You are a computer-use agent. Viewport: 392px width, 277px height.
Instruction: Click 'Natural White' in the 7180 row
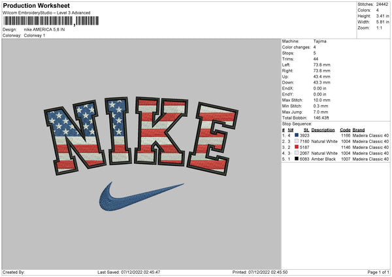(325, 142)
